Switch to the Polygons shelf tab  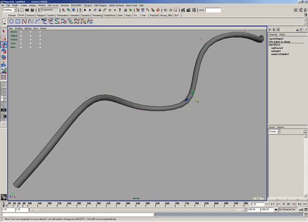point(41,15)
